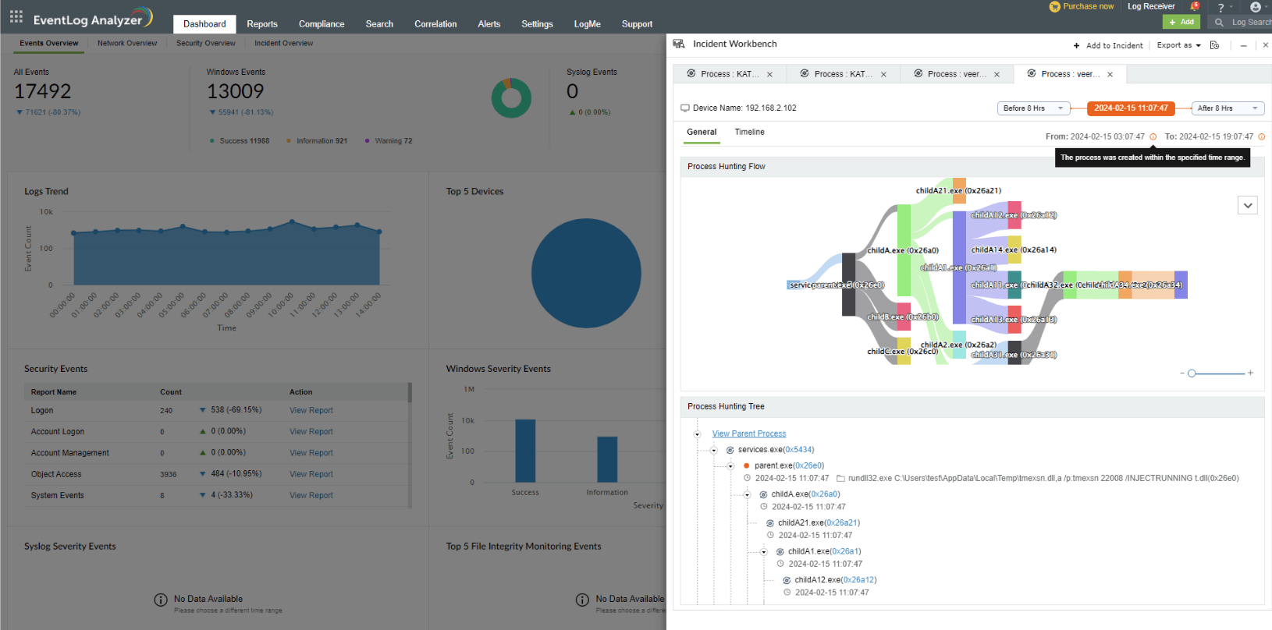Open the Correlation tab
The image size is (1272, 630).
click(435, 24)
